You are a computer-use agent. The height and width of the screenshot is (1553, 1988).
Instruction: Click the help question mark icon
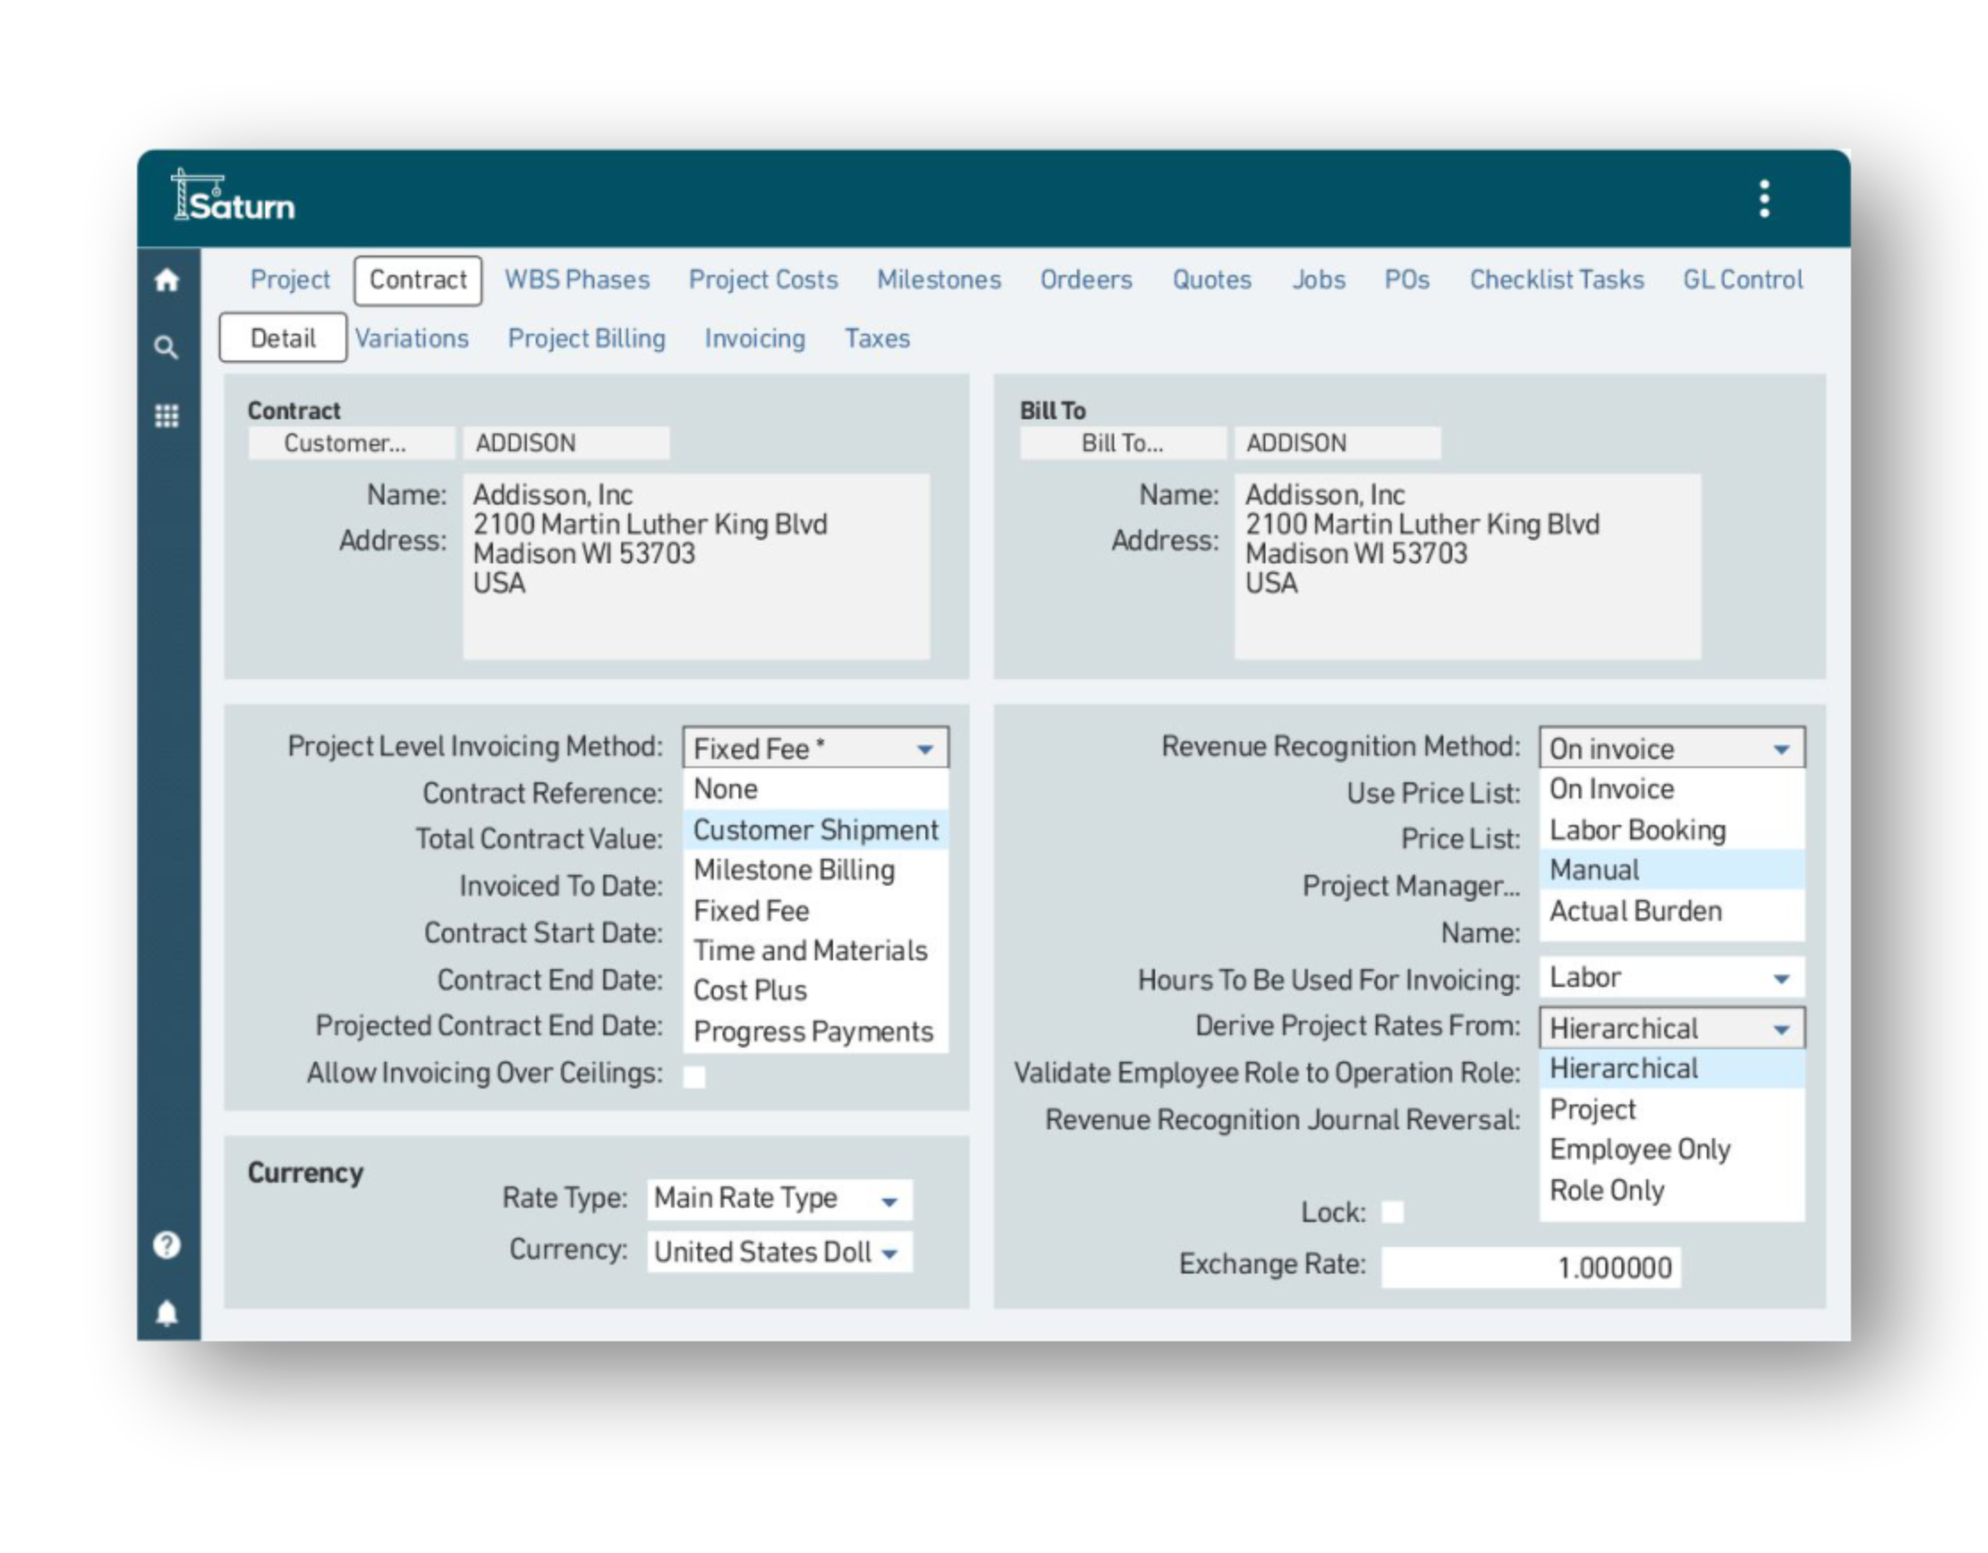click(166, 1244)
